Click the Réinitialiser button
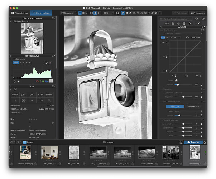The height and width of the screenshot is (179, 216). (180, 13)
